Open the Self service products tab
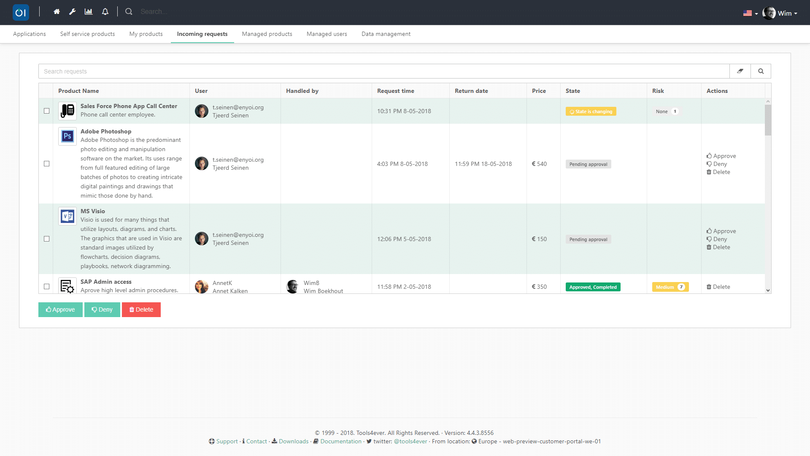The image size is (810, 456). (87, 34)
